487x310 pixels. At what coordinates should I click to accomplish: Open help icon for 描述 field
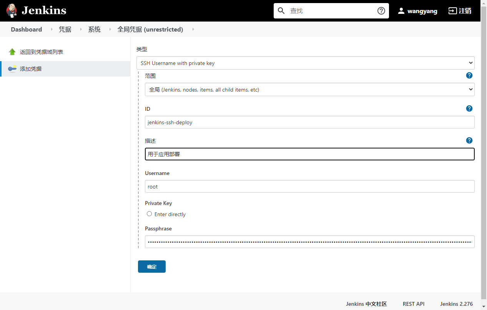coord(469,140)
